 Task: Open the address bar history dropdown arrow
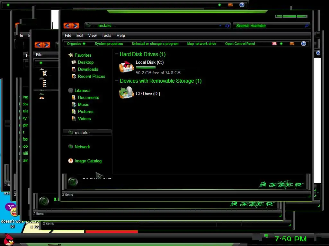click(x=220, y=26)
